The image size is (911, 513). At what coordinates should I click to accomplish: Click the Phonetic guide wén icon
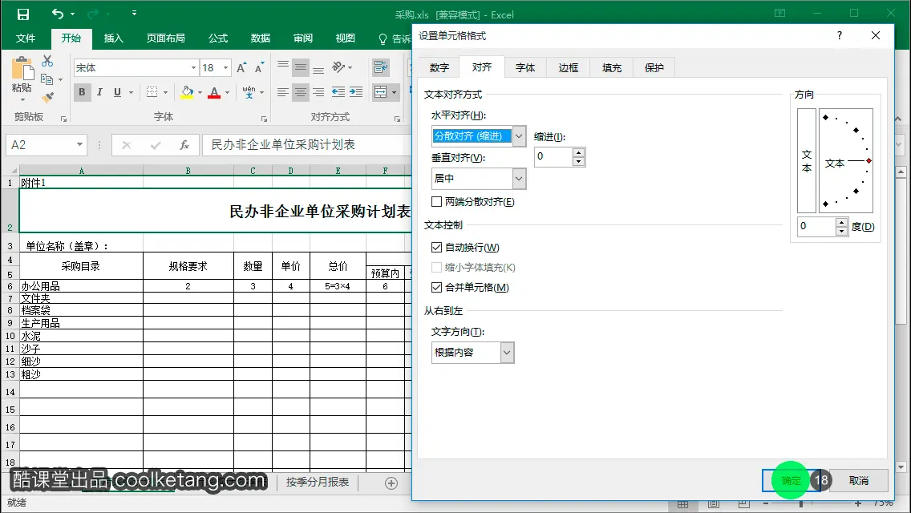coord(249,92)
